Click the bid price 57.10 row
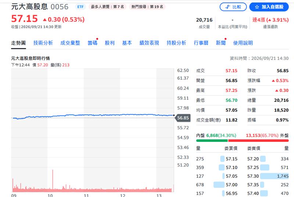The width and height of the screenshot is (294, 197). click(217, 167)
